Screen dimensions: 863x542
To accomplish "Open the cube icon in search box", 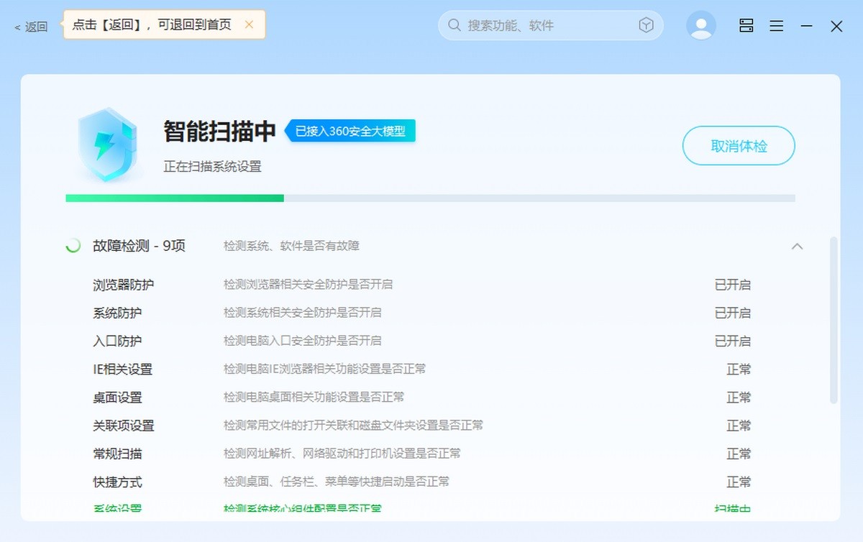I will pos(646,25).
